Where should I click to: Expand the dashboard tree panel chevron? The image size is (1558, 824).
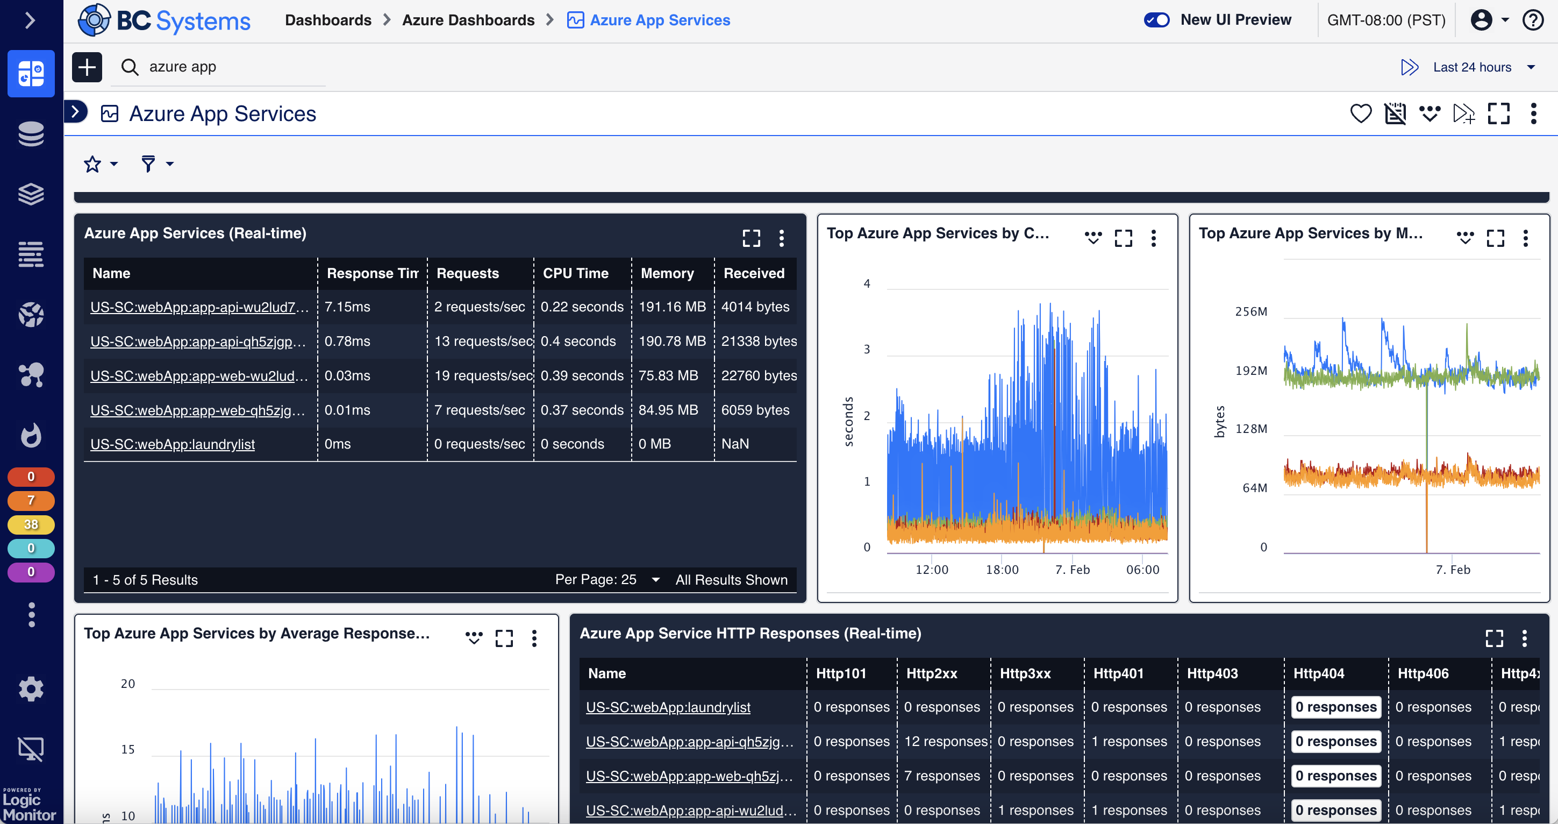point(76,111)
